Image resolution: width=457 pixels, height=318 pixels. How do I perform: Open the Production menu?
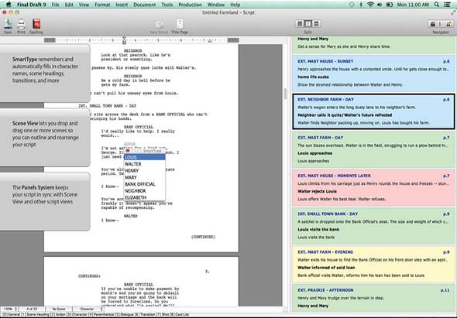[190, 5]
